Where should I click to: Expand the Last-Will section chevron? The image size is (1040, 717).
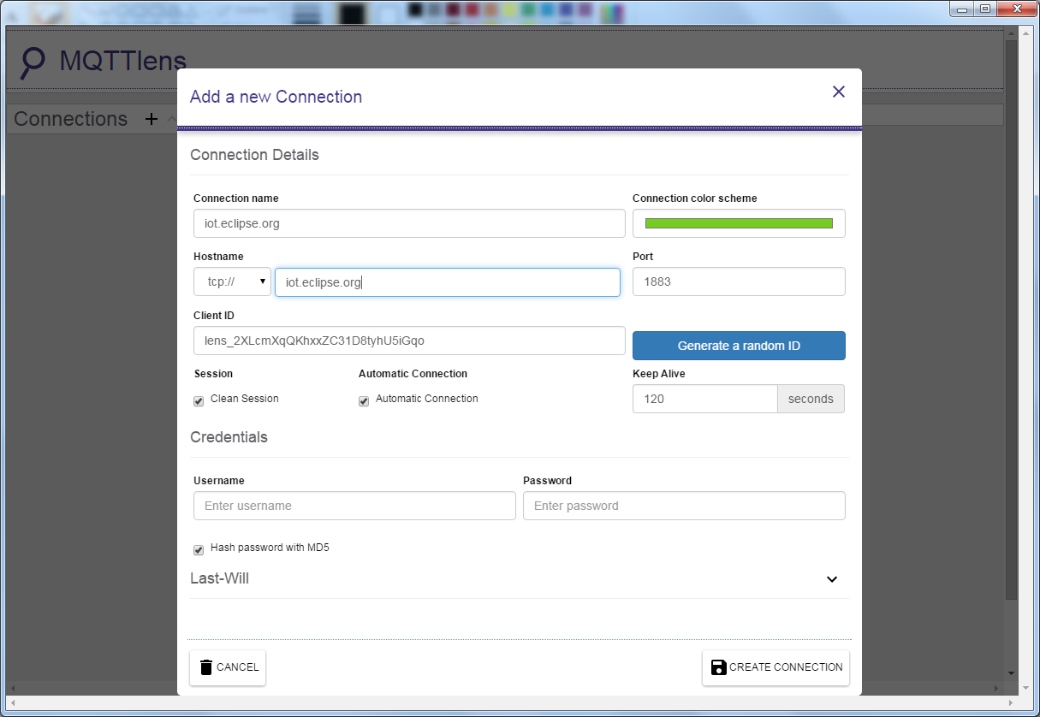832,579
